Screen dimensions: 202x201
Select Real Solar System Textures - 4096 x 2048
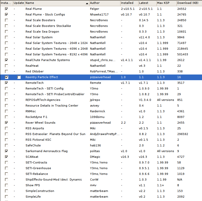click(x=56, y=49)
